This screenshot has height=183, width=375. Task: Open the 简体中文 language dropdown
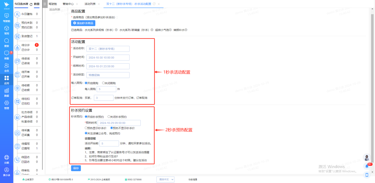pos(165,180)
